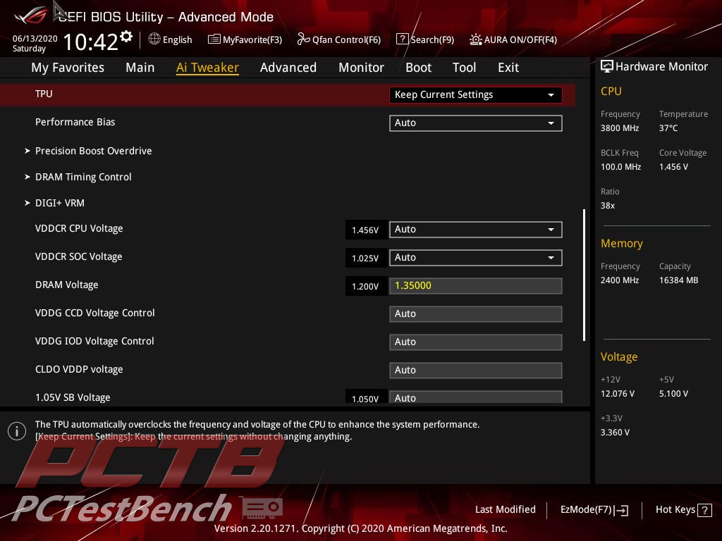Open the Monitor tab
Image resolution: width=722 pixels, height=541 pixels.
coord(362,68)
